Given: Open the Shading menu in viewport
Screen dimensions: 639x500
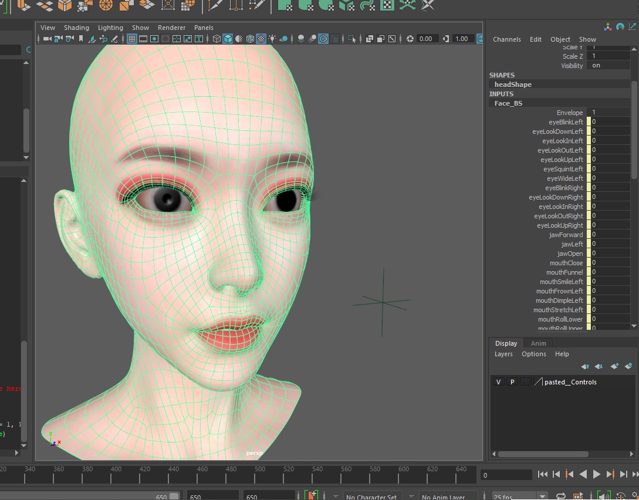Looking at the screenshot, I should pos(76,28).
